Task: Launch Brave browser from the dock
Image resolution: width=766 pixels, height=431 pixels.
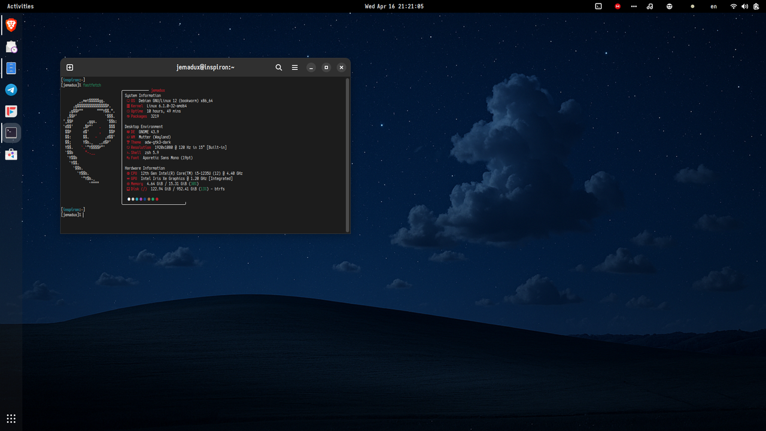Action: point(11,25)
